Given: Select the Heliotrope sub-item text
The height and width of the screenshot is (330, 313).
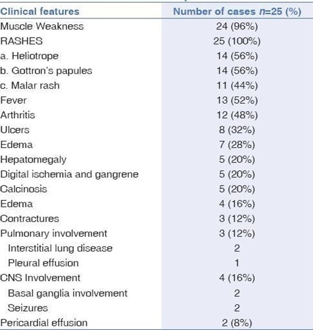Looking at the screenshot, I should click(29, 56).
